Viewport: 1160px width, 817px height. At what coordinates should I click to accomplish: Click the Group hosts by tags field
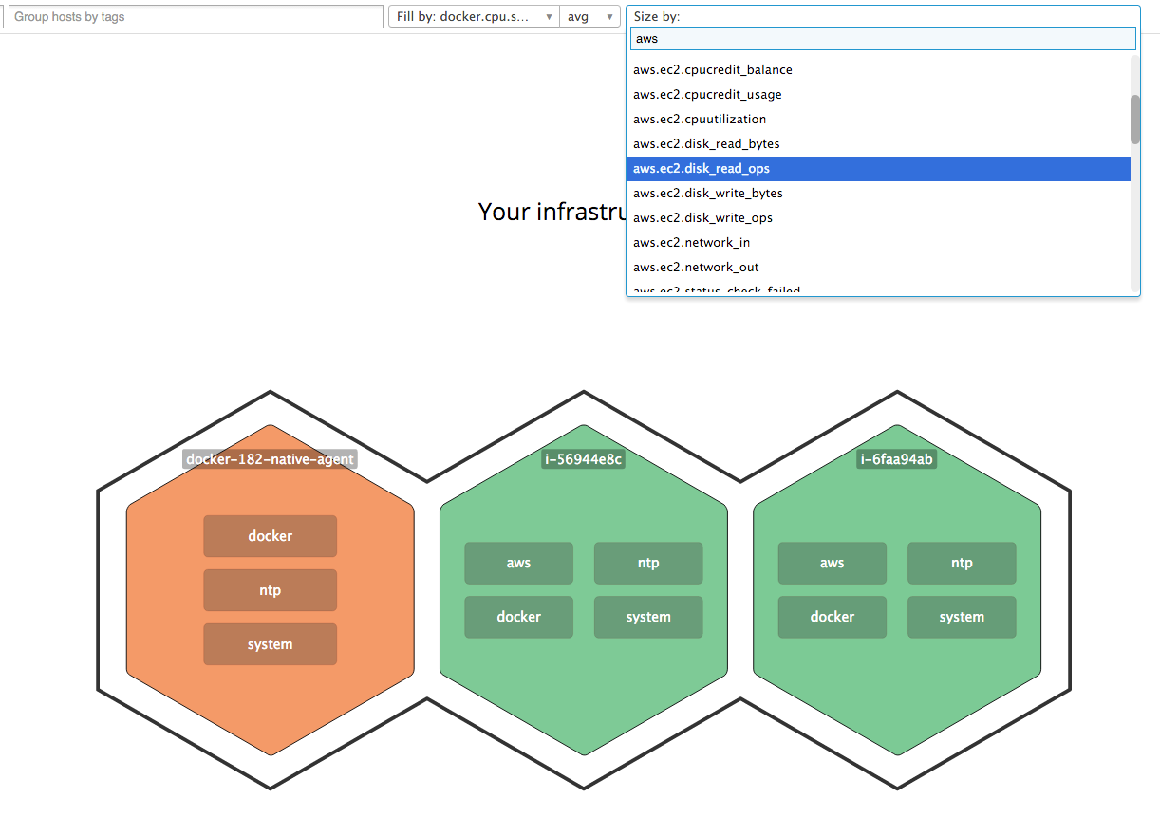196,17
